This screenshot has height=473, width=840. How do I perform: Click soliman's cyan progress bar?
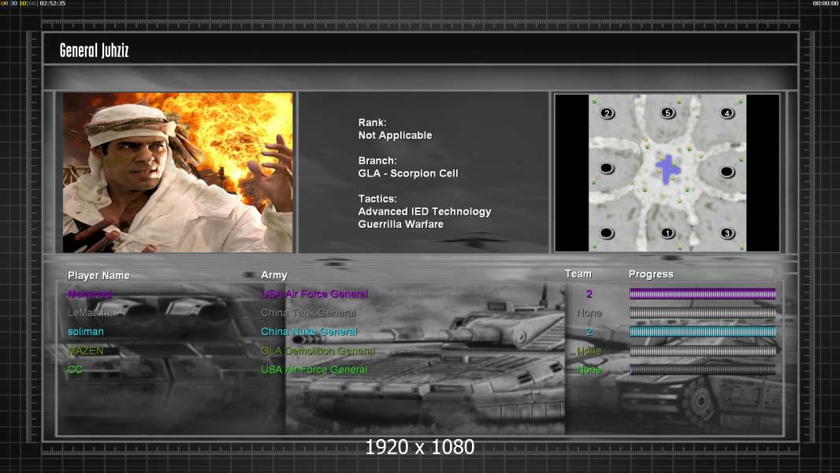pos(702,332)
